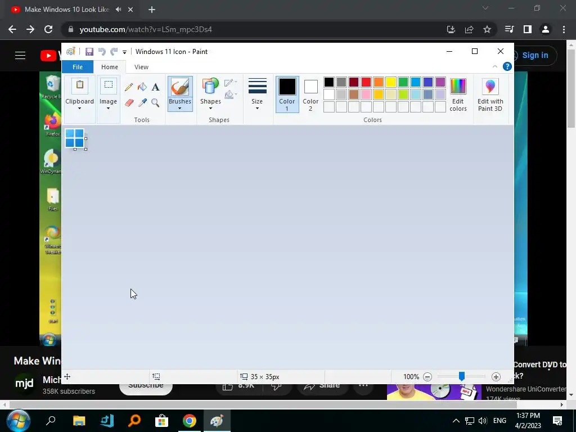576x432 pixels.
Task: Click zoom out minus button in status bar
Action: click(x=427, y=376)
